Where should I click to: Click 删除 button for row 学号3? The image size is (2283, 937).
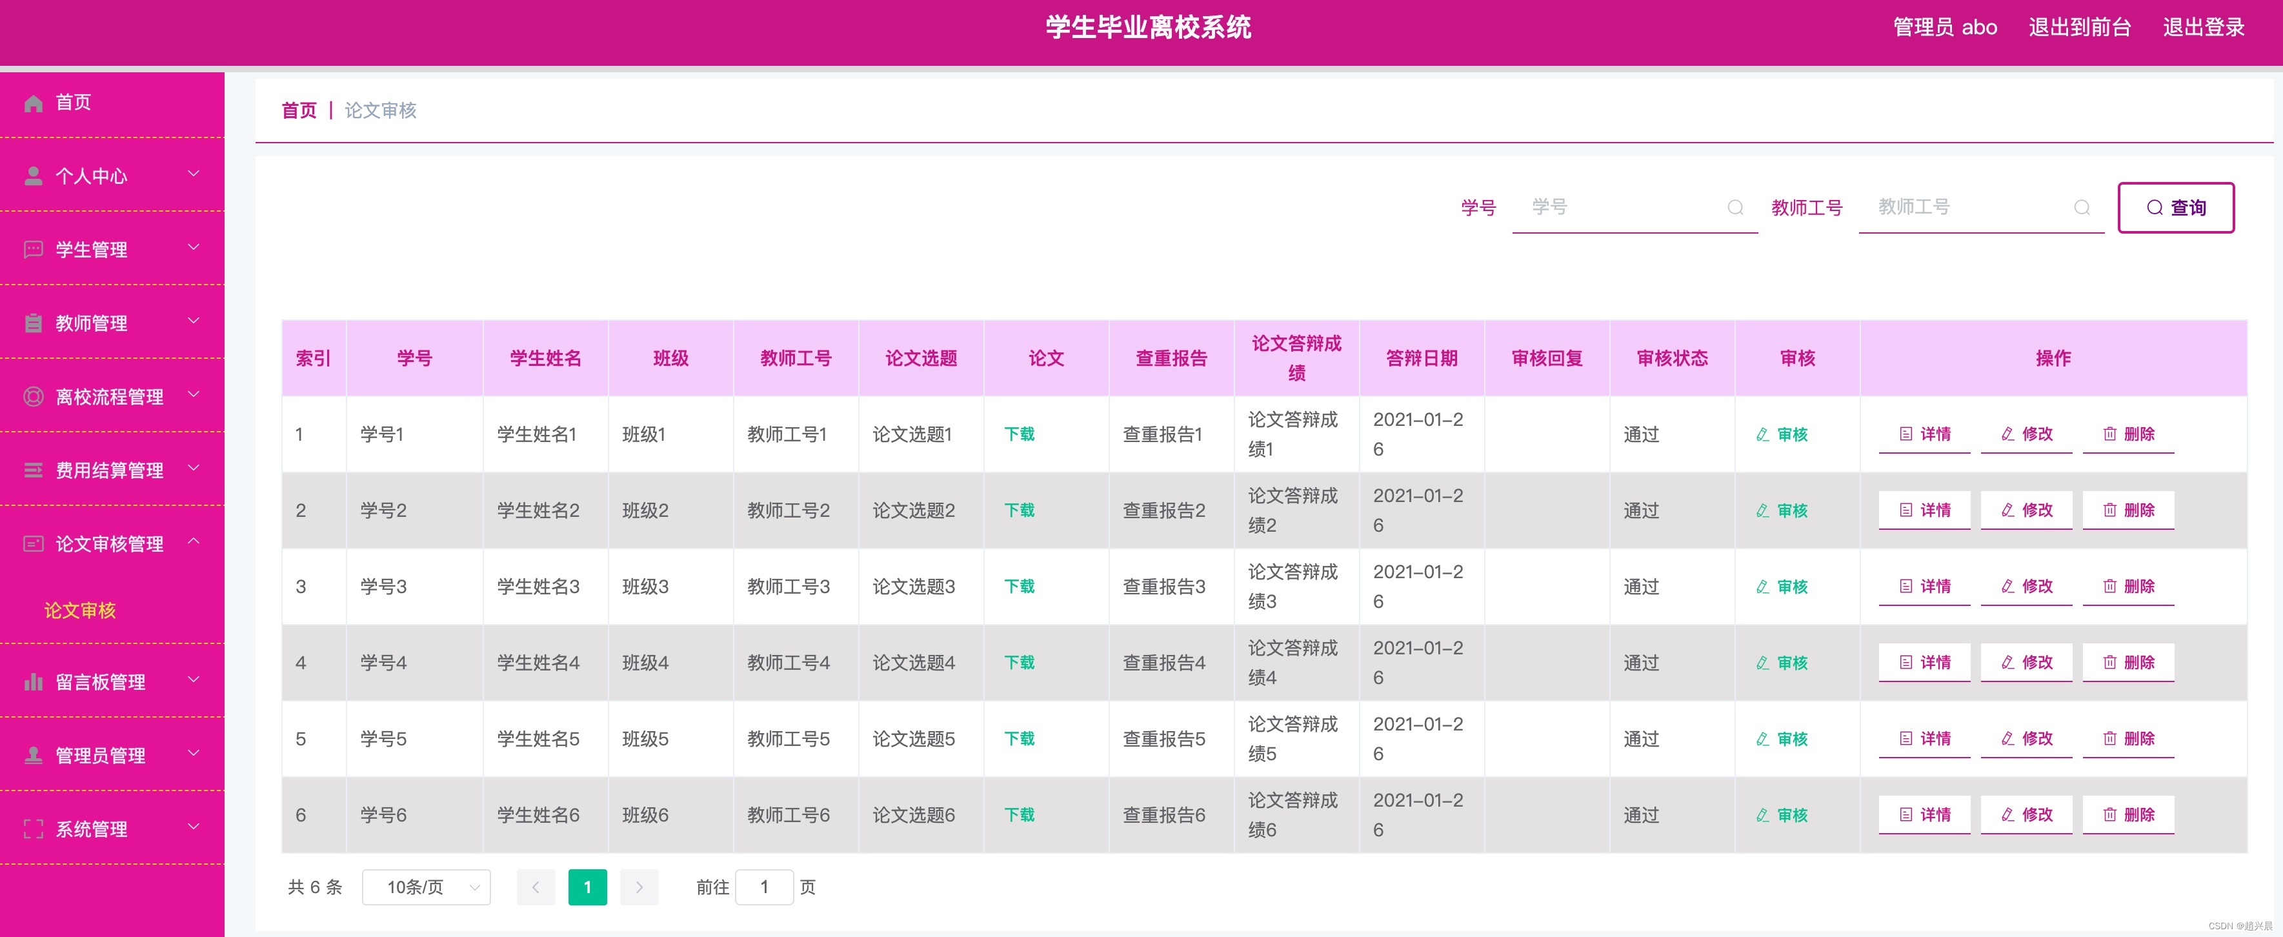pyautogui.click(x=2129, y=587)
